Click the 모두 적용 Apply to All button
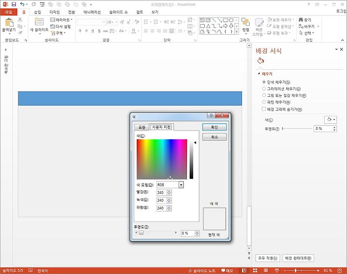347x274 pixels. [267, 258]
